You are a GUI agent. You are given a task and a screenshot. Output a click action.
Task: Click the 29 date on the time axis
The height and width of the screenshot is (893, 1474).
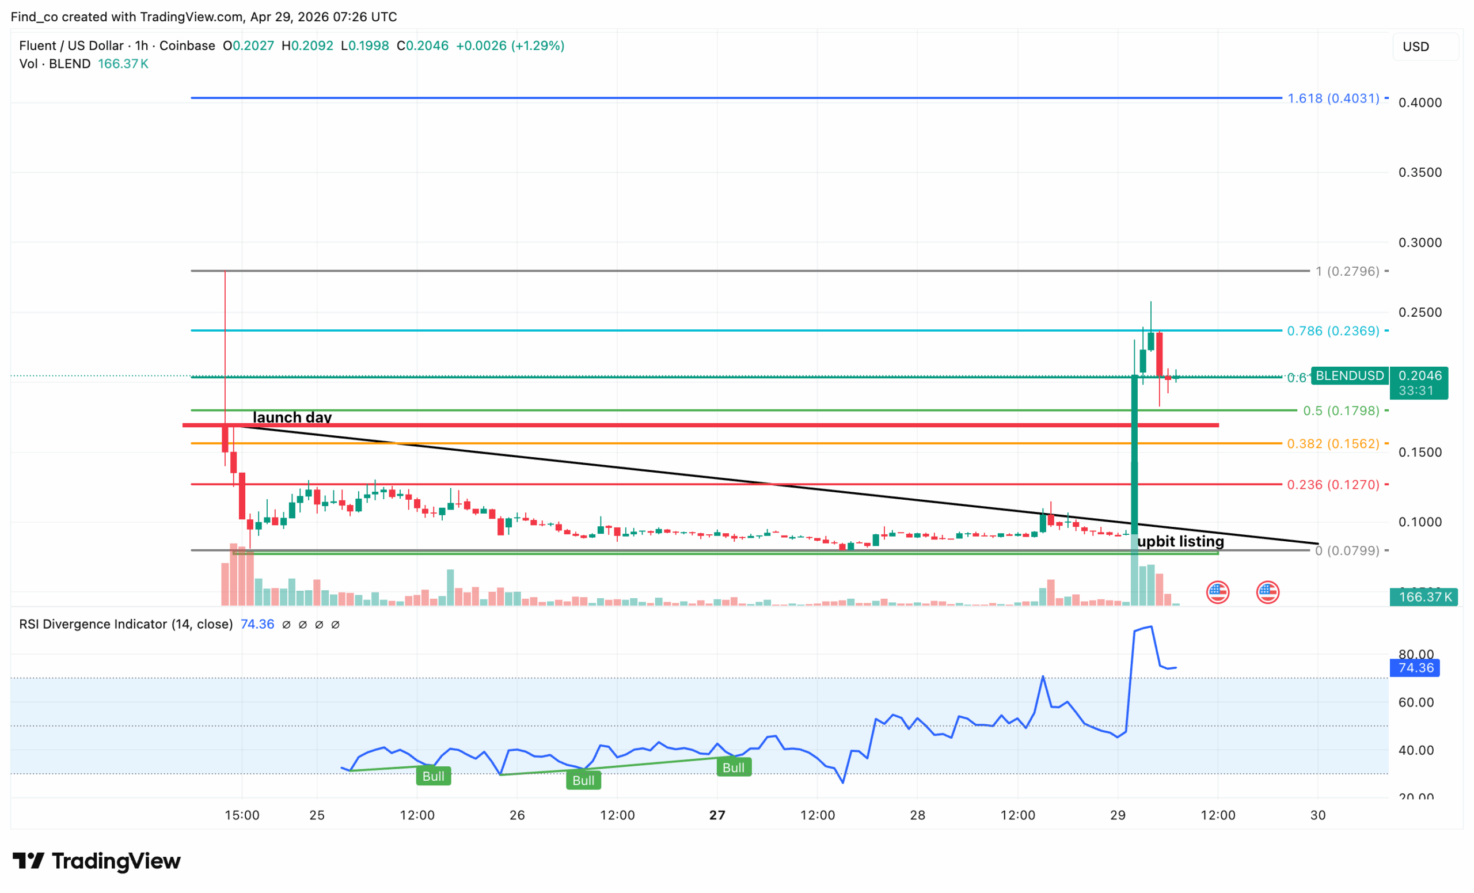tap(1118, 815)
